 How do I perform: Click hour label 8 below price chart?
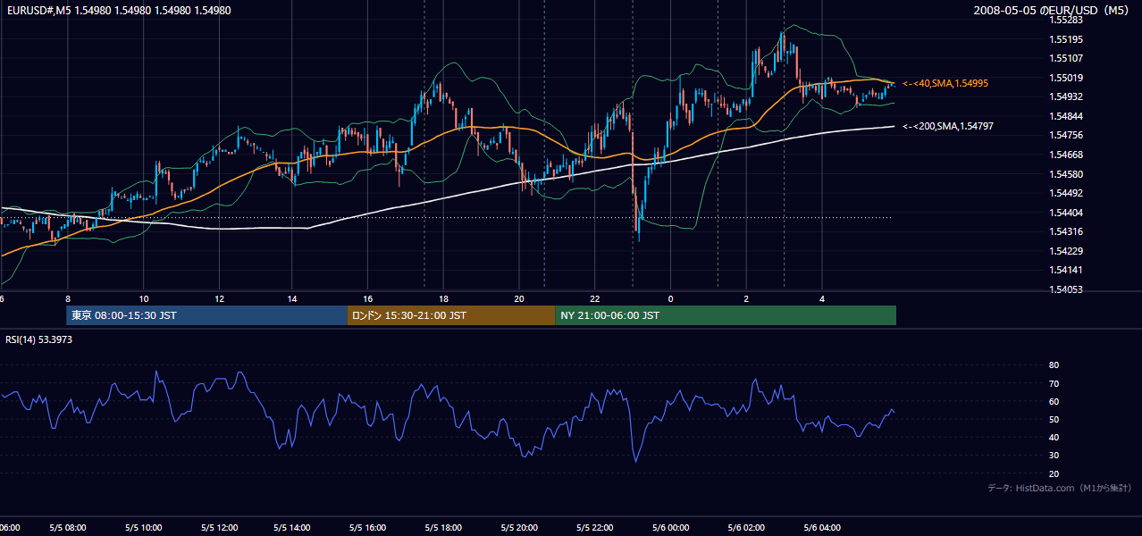68,297
